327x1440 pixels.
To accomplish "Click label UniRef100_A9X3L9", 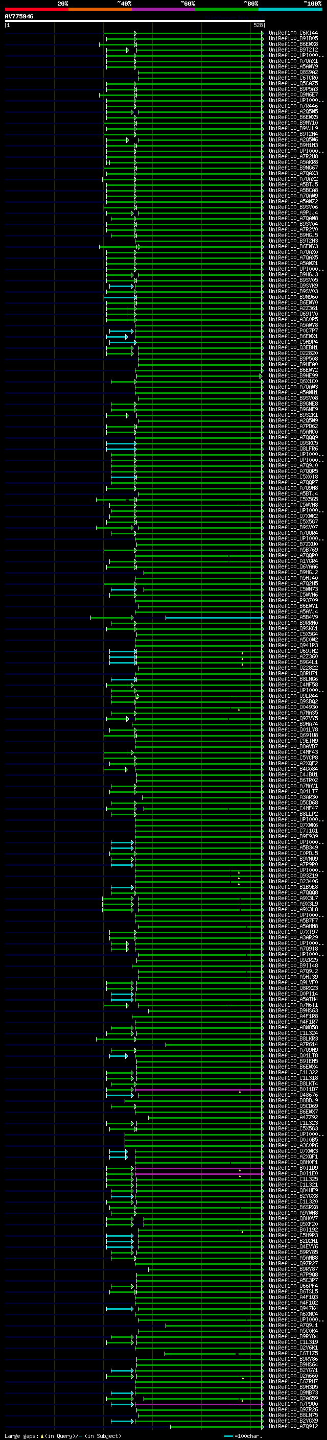I will coord(293,904).
